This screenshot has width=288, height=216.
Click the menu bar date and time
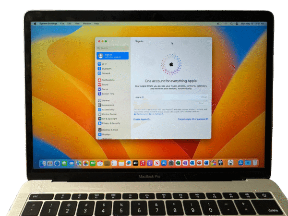[x=253, y=24]
